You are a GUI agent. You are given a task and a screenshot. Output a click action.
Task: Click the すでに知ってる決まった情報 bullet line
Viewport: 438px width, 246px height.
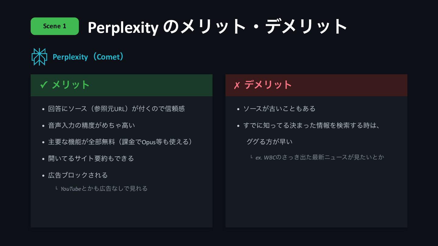(x=311, y=125)
